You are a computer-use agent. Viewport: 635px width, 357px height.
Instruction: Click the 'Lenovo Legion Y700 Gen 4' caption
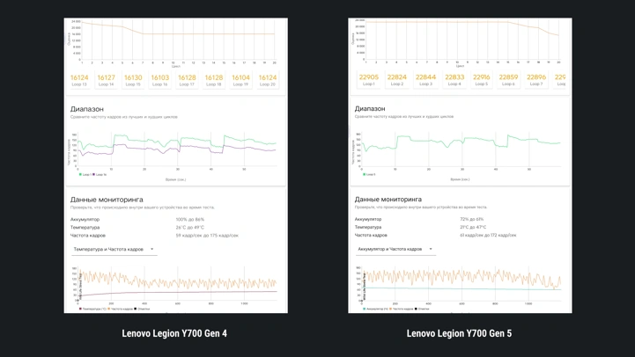tap(174, 333)
